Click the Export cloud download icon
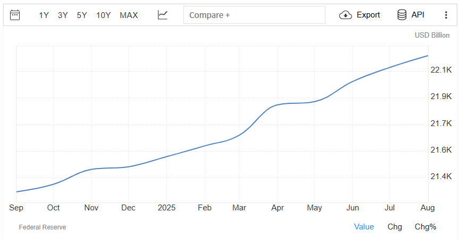The width and height of the screenshot is (461, 239). [x=346, y=15]
